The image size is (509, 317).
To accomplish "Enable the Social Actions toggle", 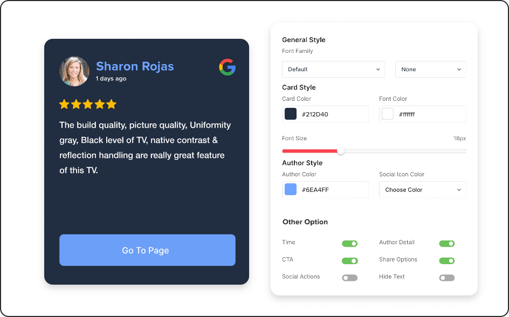I will point(349,278).
